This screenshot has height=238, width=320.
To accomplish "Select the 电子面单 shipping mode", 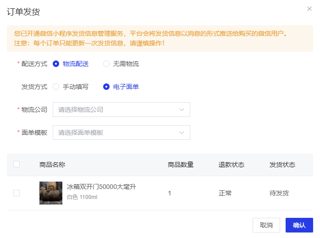I will point(106,87).
